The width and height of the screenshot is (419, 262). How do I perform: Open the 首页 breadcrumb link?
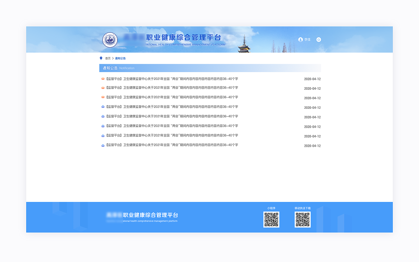[x=108, y=58]
